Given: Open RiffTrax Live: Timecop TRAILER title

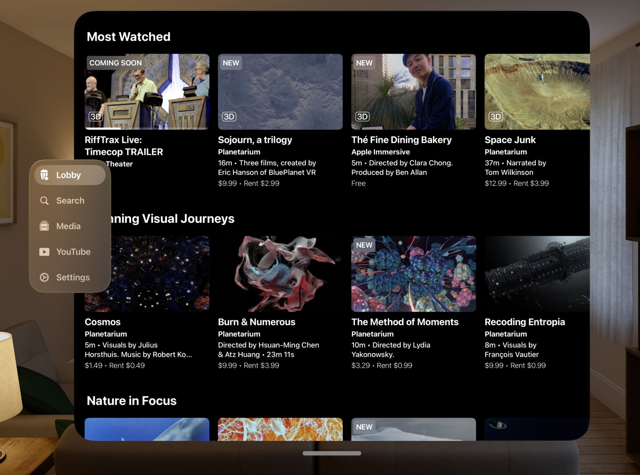Looking at the screenshot, I should tap(124, 146).
